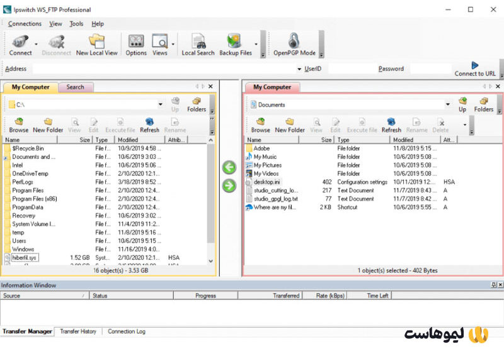
Task: Sort left pane by Name column
Action: pyautogui.click(x=30, y=140)
